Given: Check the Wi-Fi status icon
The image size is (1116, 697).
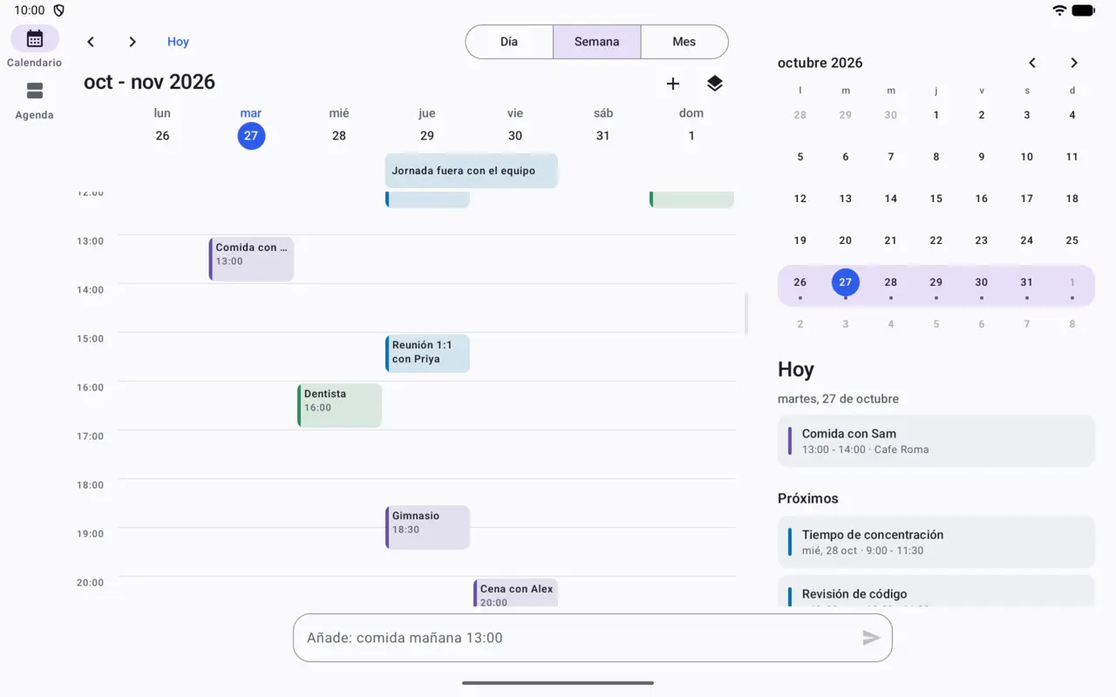Looking at the screenshot, I should coord(1059,10).
